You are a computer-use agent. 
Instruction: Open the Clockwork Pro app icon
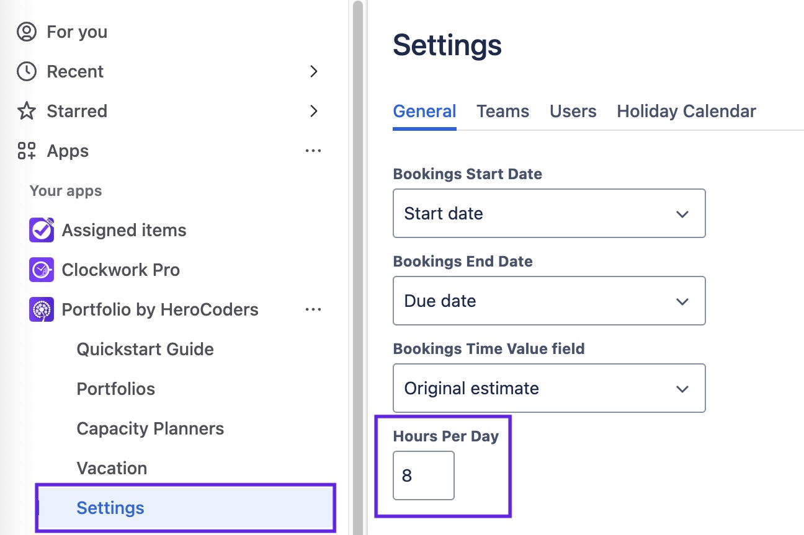point(42,270)
